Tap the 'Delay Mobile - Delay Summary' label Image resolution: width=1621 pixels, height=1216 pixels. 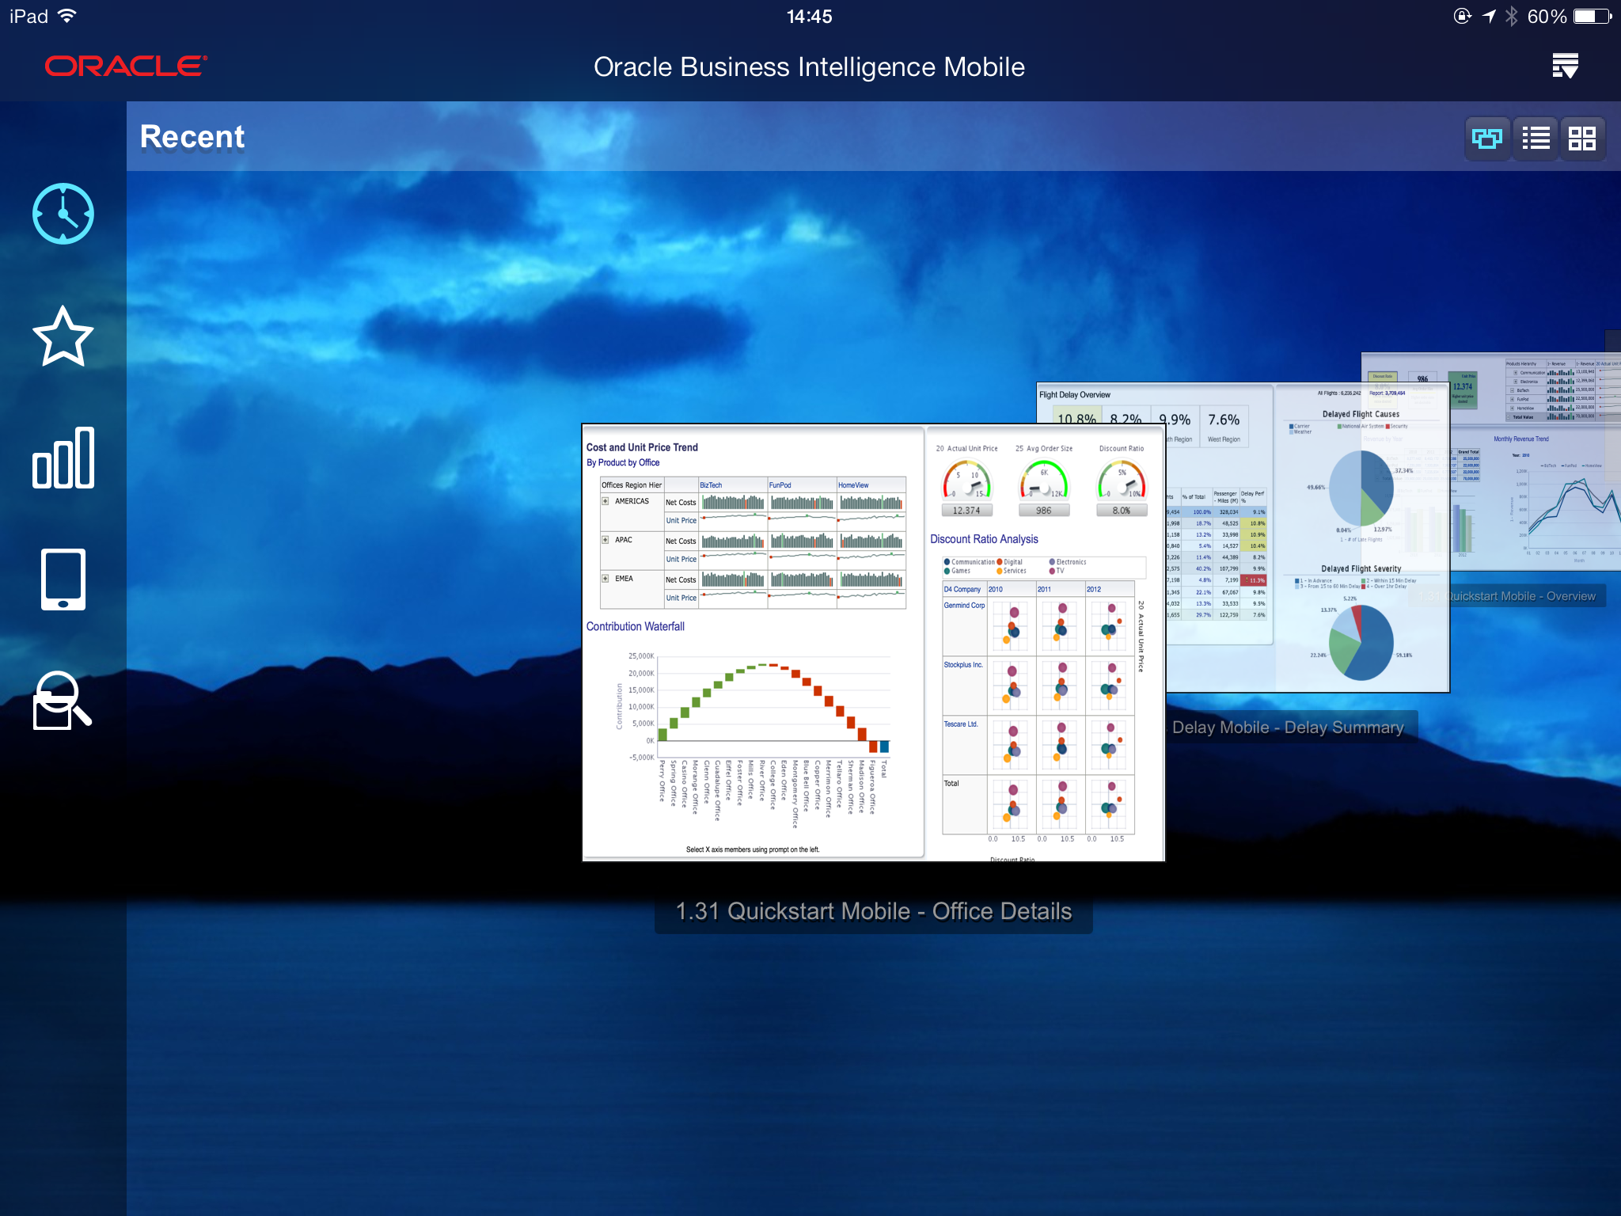(1288, 728)
